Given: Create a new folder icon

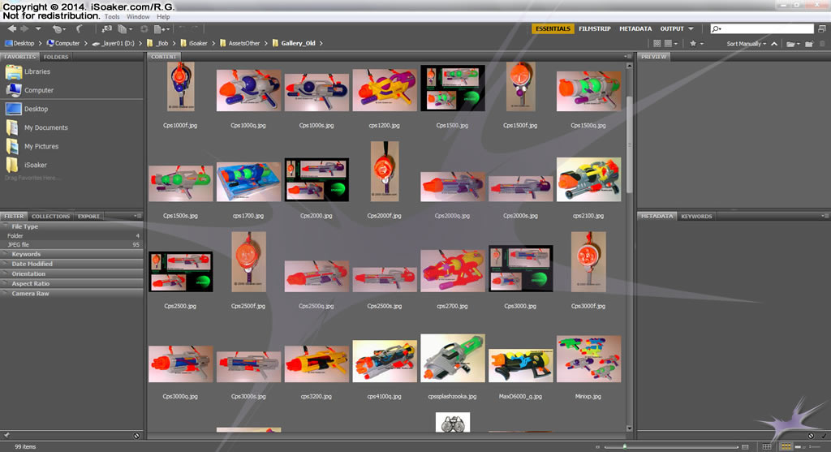Looking at the screenshot, I should pyautogui.click(x=809, y=44).
